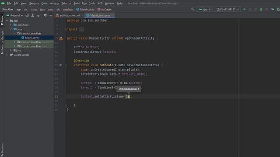Viewport: 280px width, 157px height.
Task: Collapse the first com.ish.snackbar package
Action: click(x=14, y=34)
